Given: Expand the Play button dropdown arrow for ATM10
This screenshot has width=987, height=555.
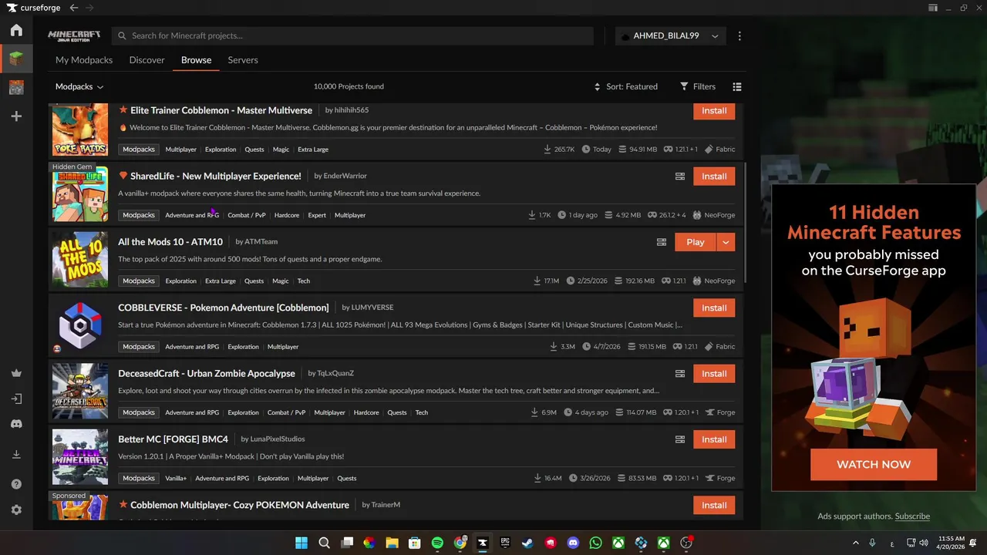Looking at the screenshot, I should coord(726,242).
